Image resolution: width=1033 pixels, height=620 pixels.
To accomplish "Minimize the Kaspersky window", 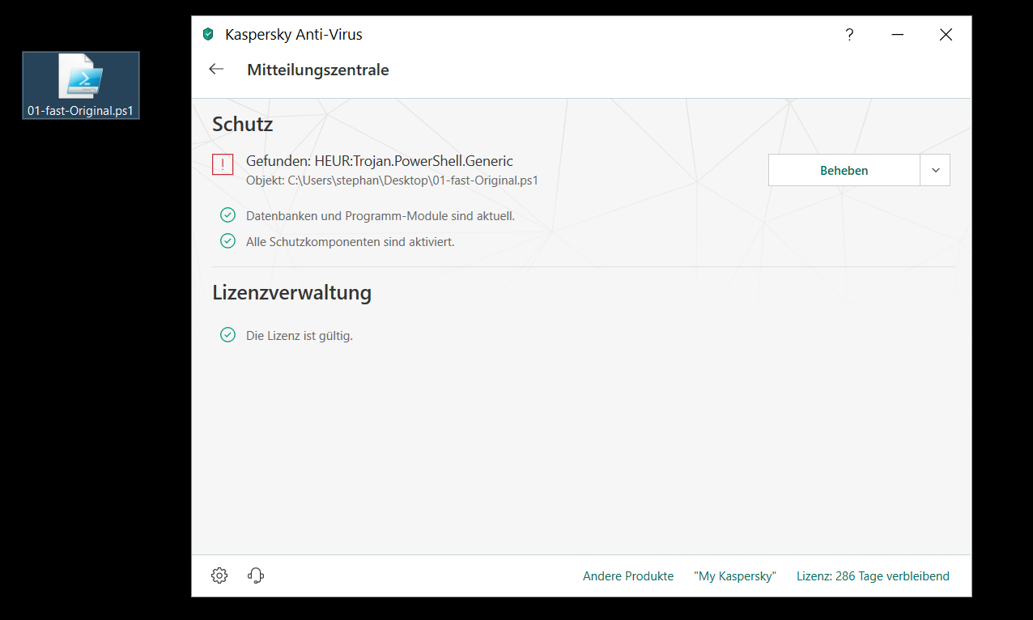I will pyautogui.click(x=898, y=35).
